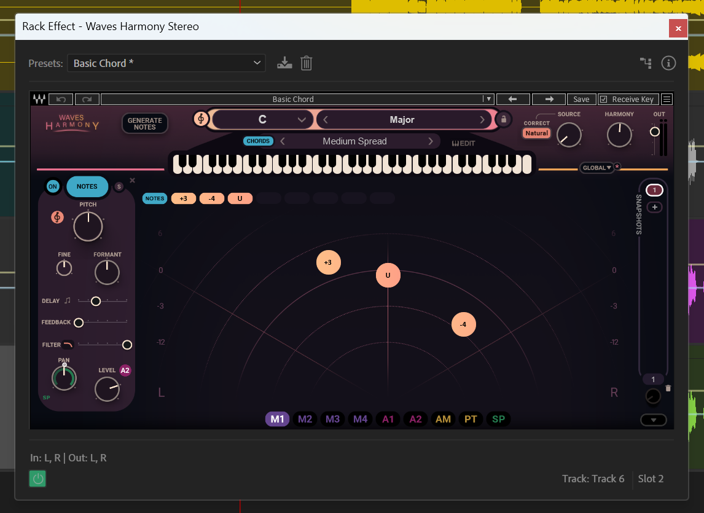Click the Save button in toolbar

[581, 99]
